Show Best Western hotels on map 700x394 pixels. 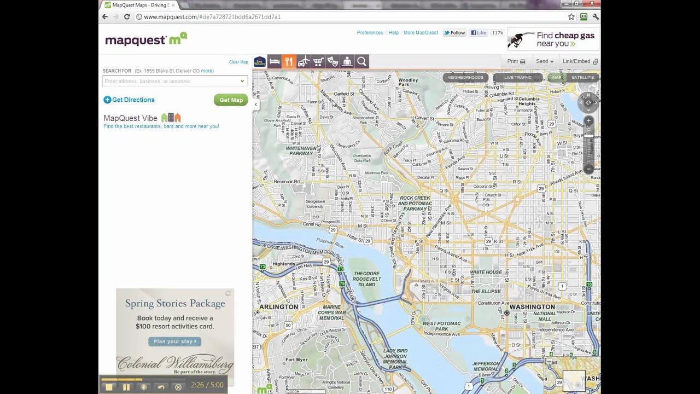click(260, 62)
